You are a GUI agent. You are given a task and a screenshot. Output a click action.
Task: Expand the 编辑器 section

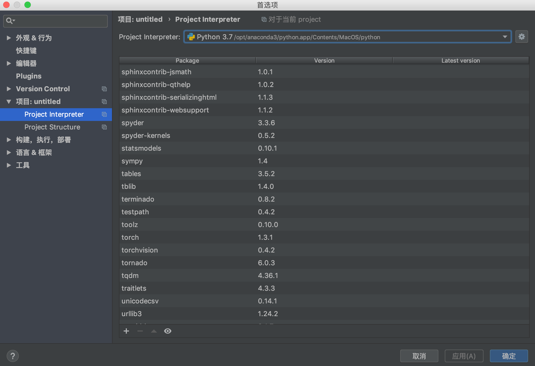point(9,63)
